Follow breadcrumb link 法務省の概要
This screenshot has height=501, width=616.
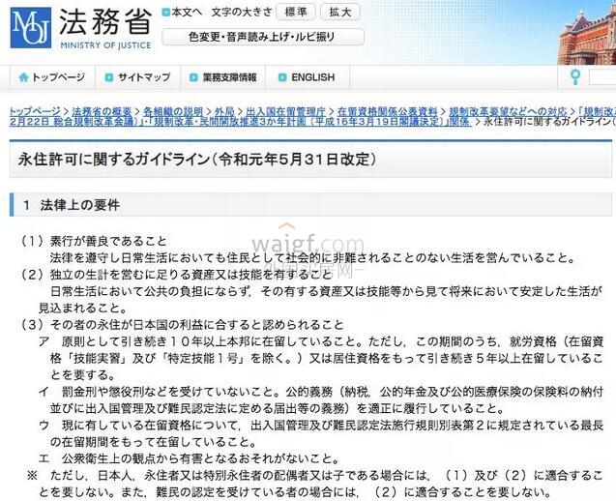(x=102, y=111)
